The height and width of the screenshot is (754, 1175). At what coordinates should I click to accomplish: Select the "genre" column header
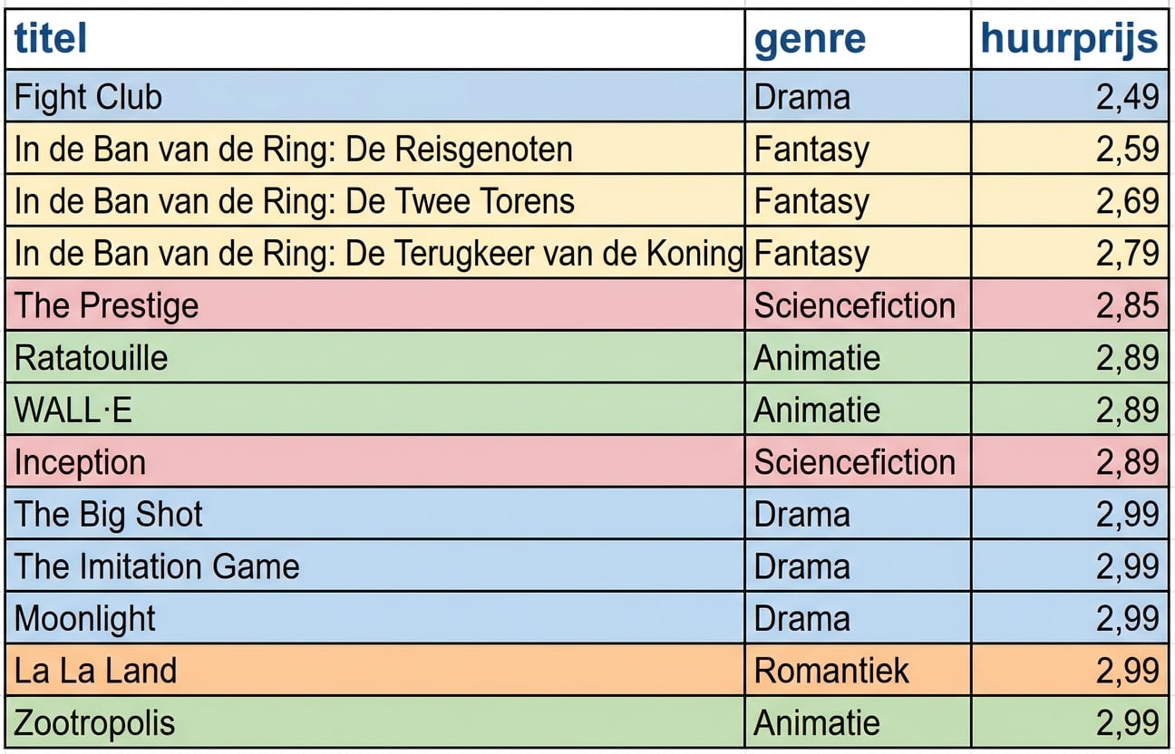point(810,40)
